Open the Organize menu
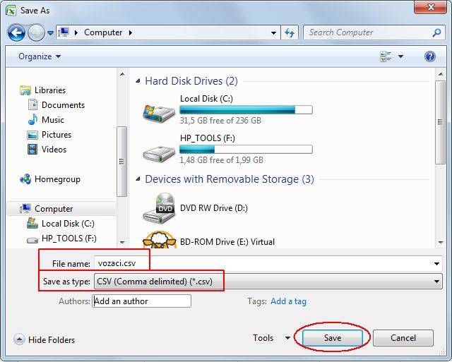This screenshot has width=452, height=362. [x=40, y=56]
